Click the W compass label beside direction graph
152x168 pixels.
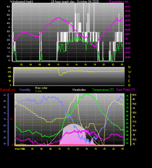point(130,72)
